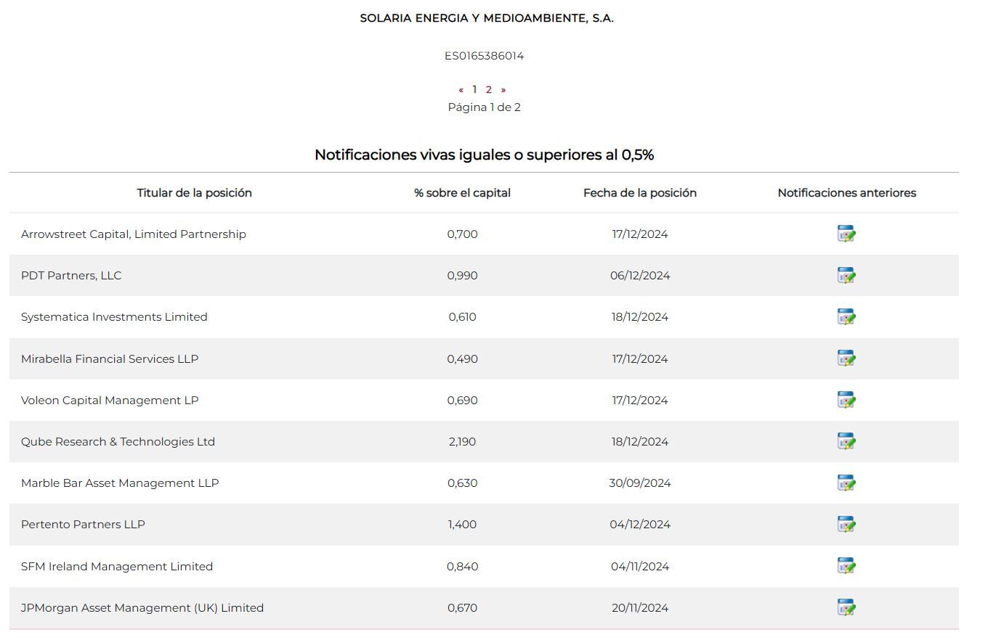Open Qube Research previous notifications icon
The height and width of the screenshot is (640, 996).
846,441
